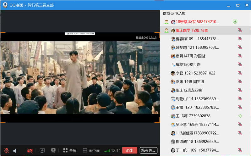The image size is (251, 156).
Task: Click muted mic icon for 王雷 120
Action: coord(240,107)
